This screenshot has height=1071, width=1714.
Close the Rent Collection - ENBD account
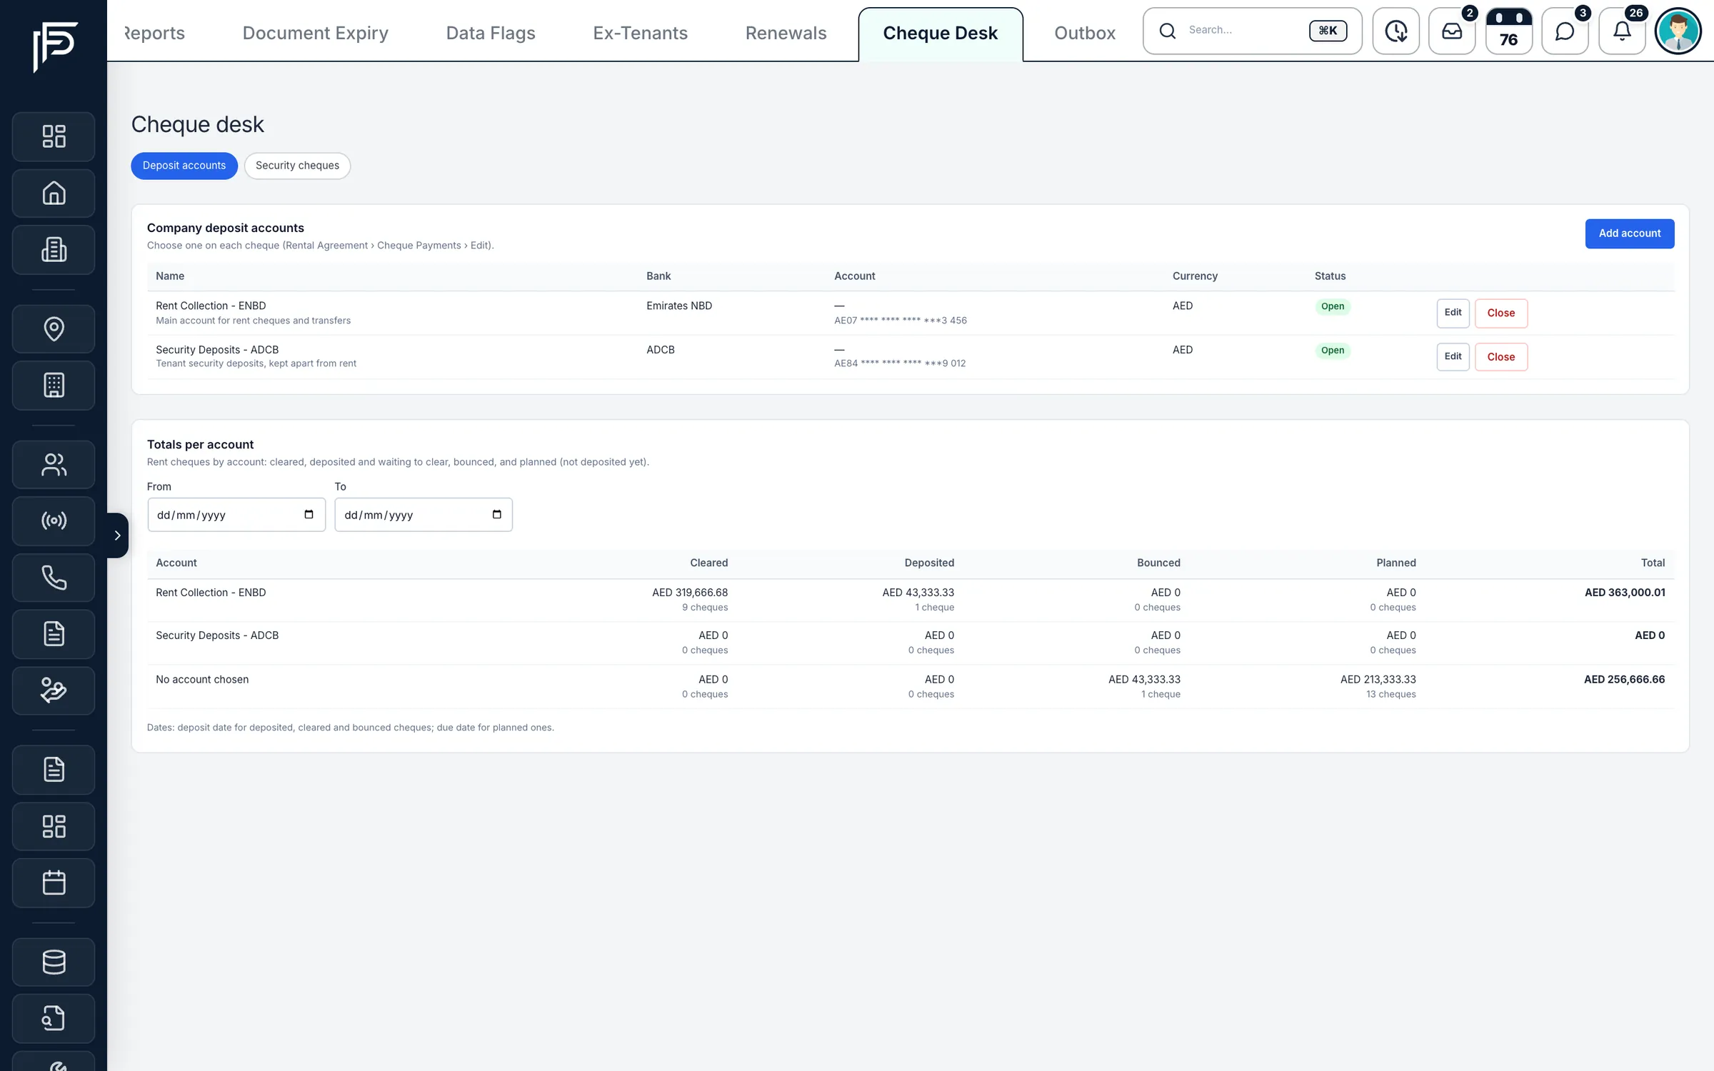pyautogui.click(x=1500, y=313)
